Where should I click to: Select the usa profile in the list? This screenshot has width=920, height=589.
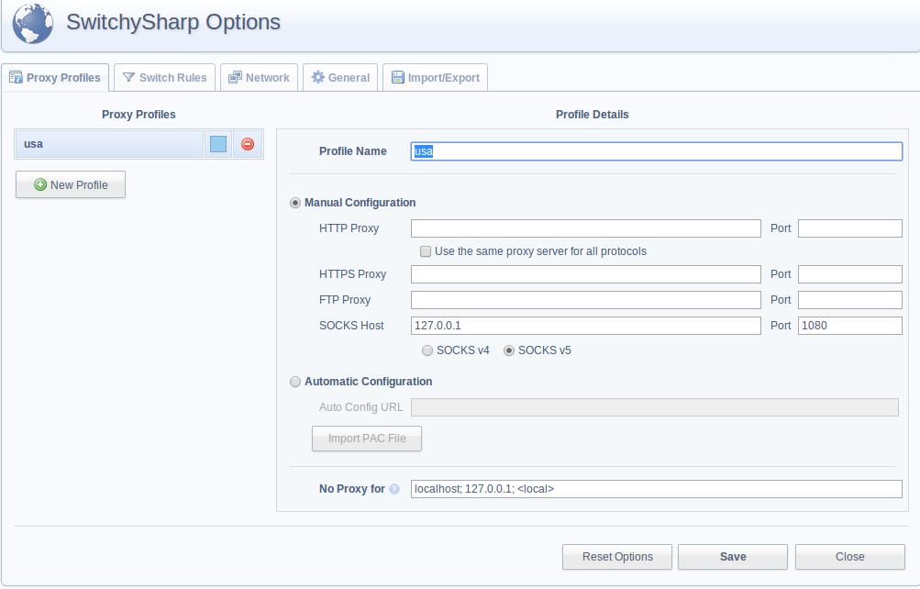coord(109,144)
